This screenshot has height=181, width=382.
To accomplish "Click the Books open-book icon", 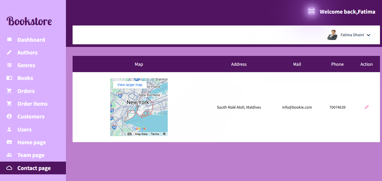I will pyautogui.click(x=9, y=78).
